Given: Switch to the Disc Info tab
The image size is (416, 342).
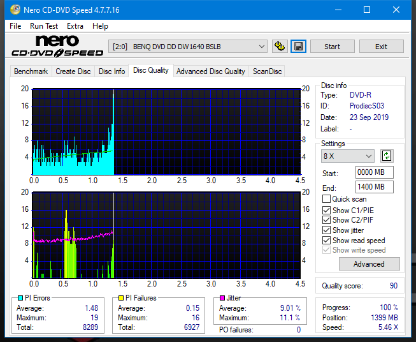Looking at the screenshot, I should pyautogui.click(x=111, y=71).
